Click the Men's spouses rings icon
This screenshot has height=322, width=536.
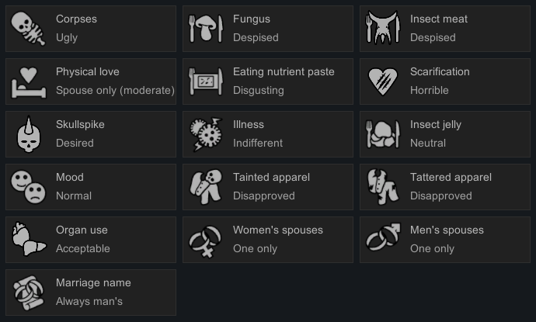(383, 237)
